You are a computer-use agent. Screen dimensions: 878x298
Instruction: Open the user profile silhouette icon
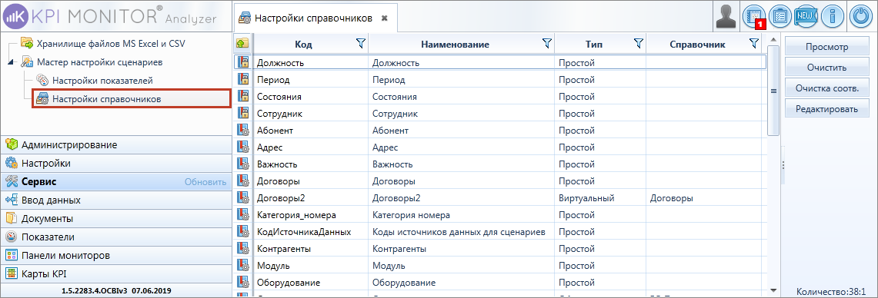(726, 17)
